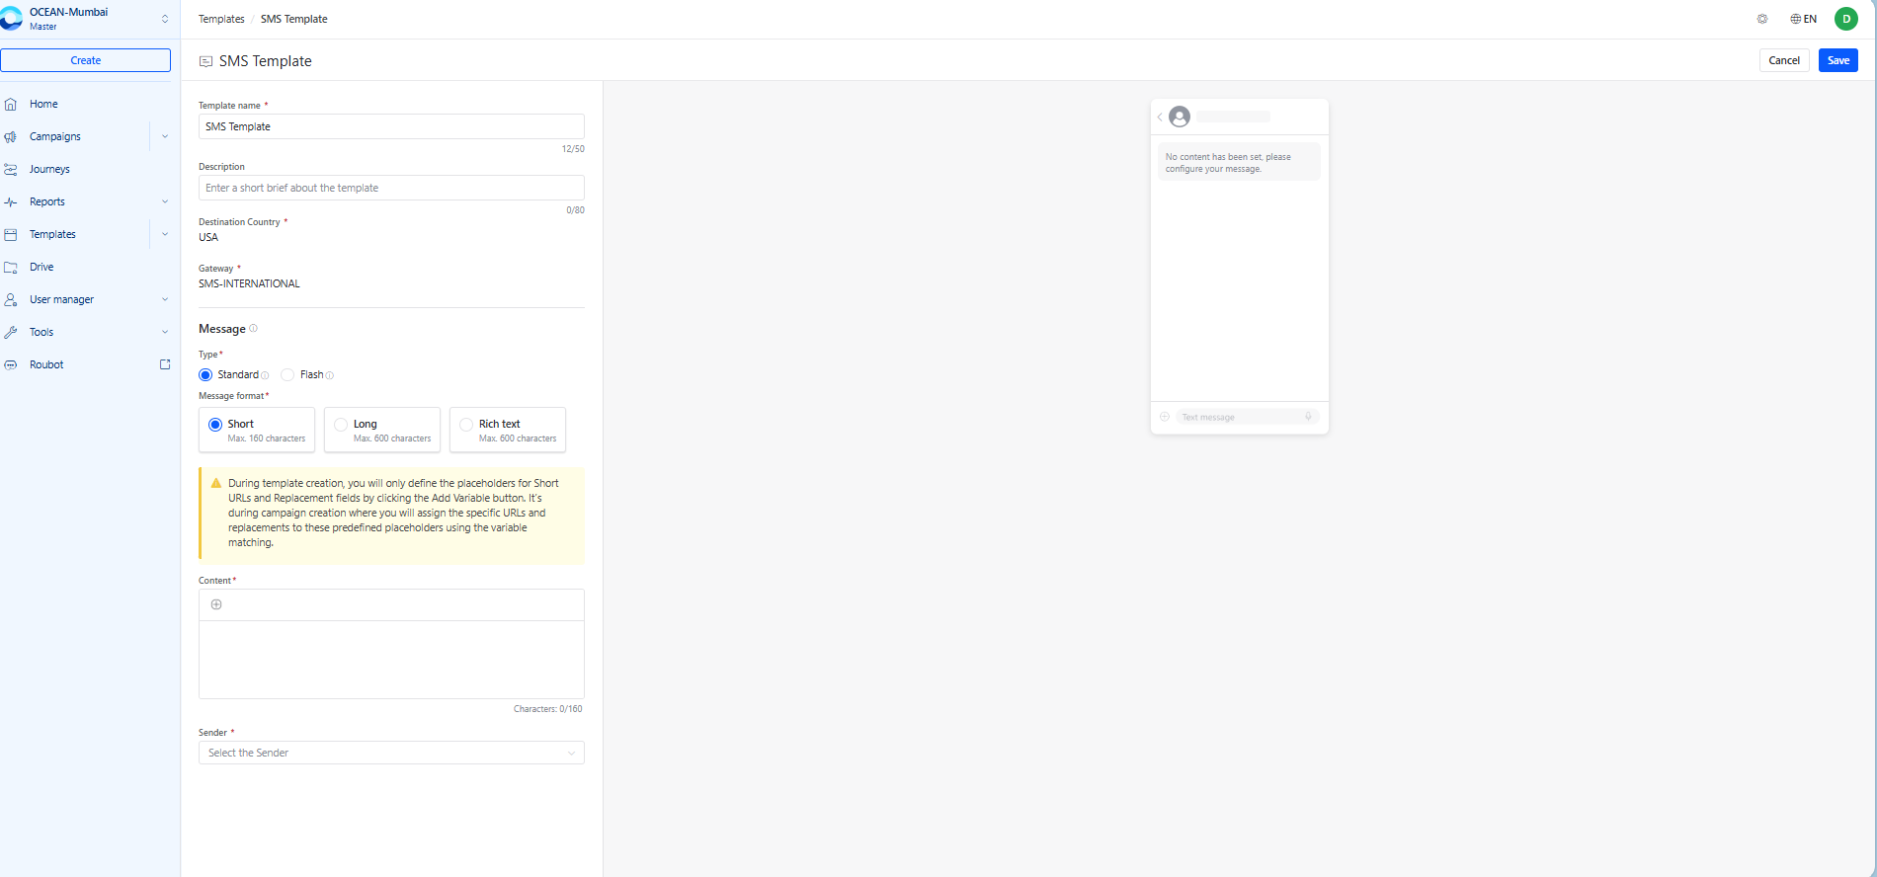Open the green D user avatar

pos(1846,19)
